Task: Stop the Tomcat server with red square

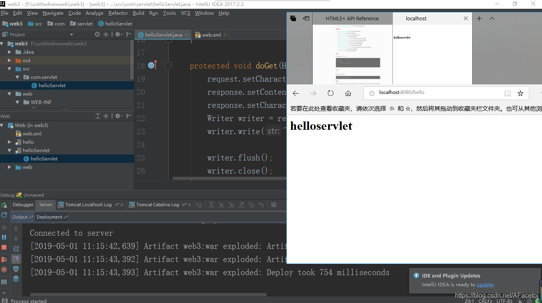Action: (x=4, y=247)
